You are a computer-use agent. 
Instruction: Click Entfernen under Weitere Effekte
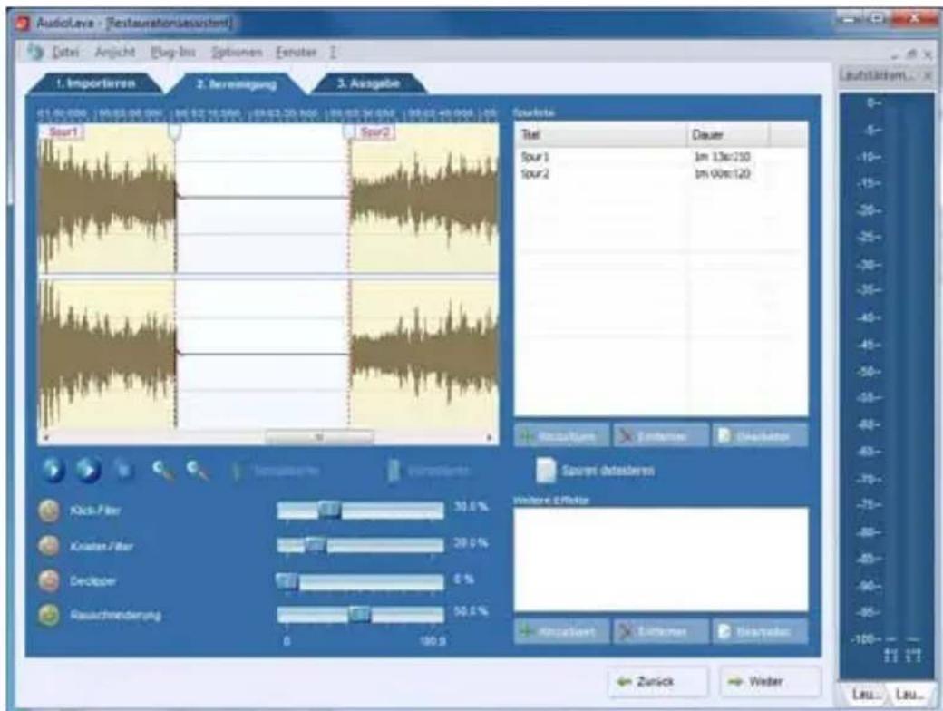[660, 631]
